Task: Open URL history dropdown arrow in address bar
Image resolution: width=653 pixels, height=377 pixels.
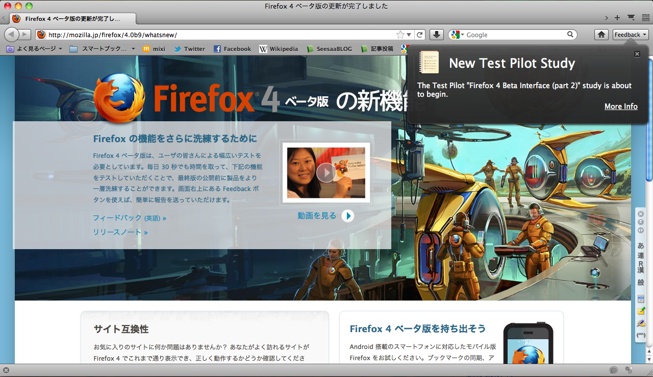Action: 409,35
